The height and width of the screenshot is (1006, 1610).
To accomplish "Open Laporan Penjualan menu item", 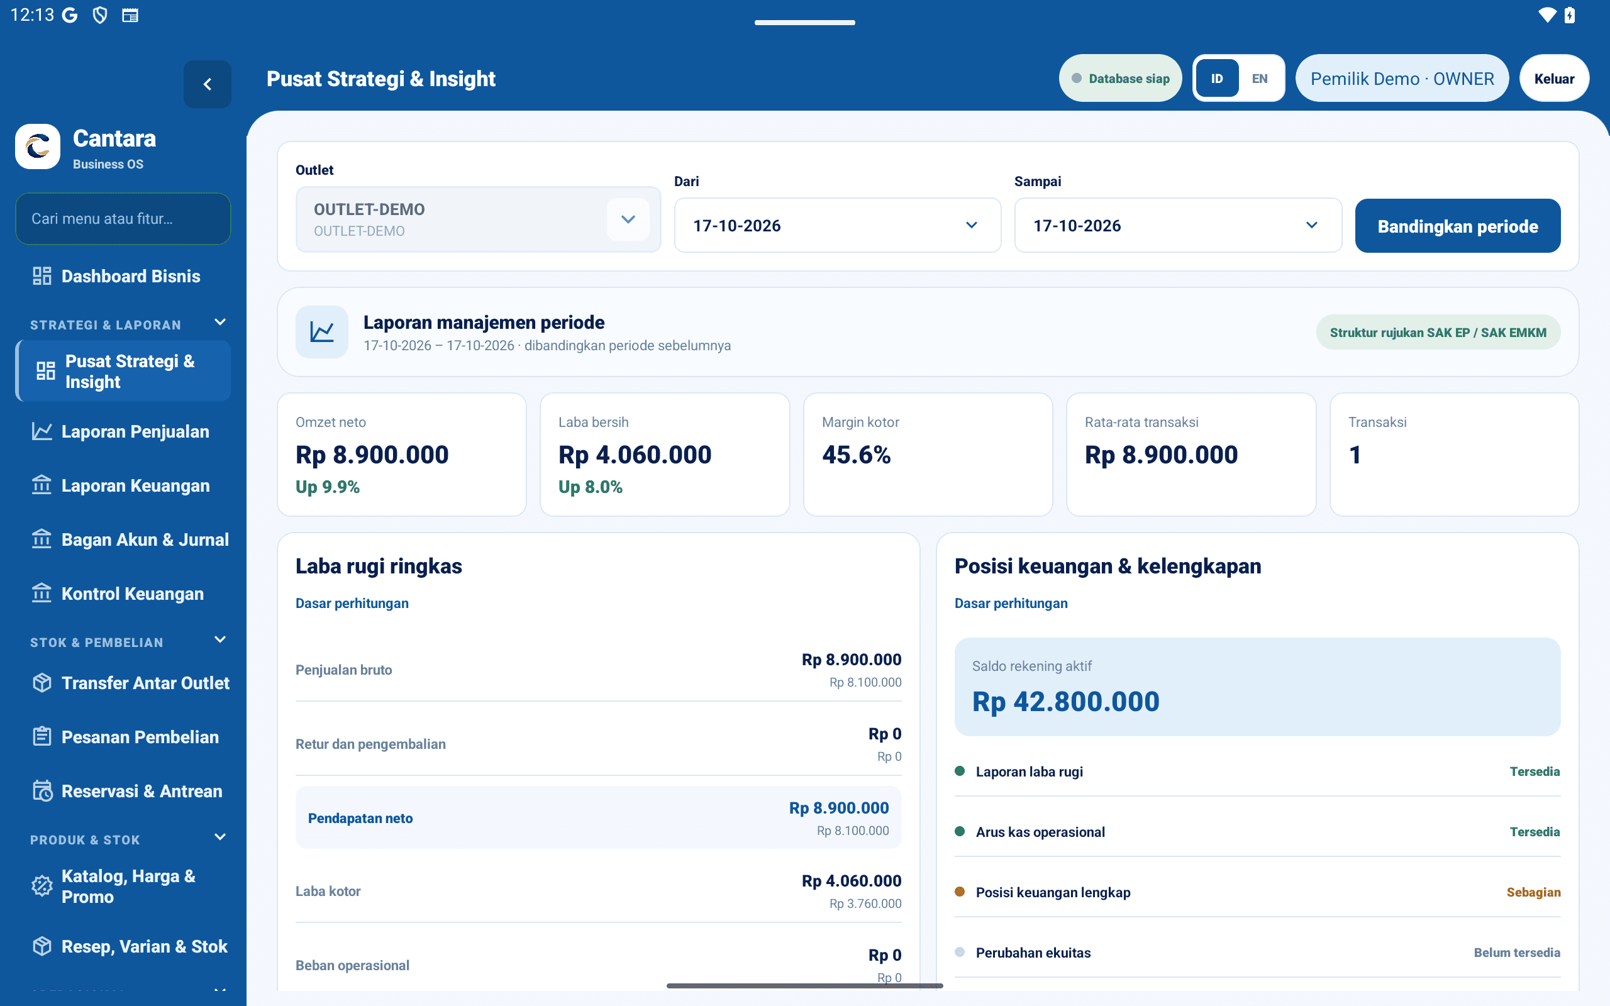I will click(x=123, y=432).
